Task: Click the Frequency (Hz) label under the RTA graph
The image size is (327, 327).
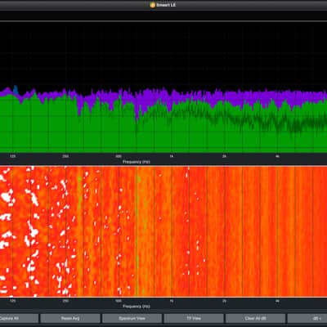Action: tap(137, 162)
